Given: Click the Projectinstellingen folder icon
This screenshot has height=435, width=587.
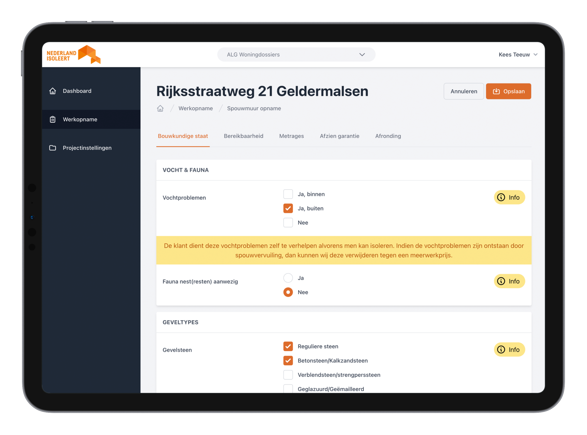Looking at the screenshot, I should (x=53, y=147).
